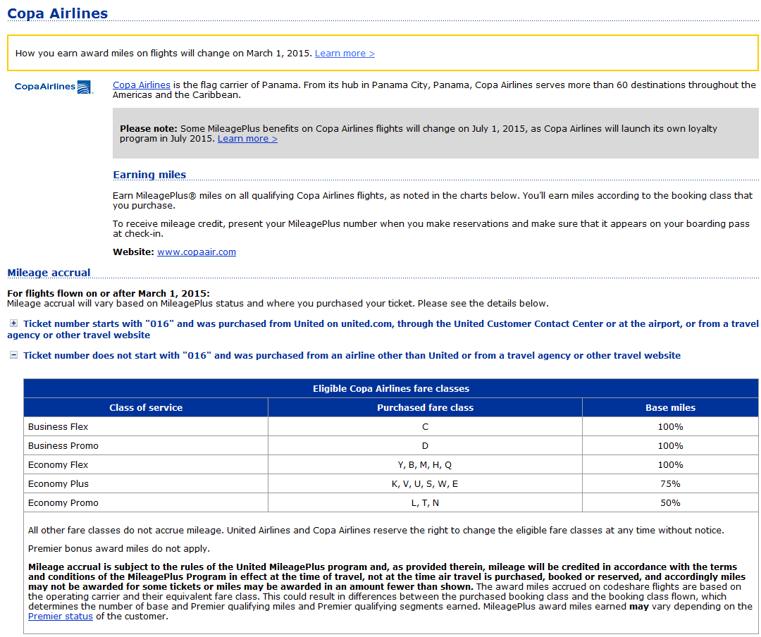Open Learn more link in yellow notice
761x637 pixels.
point(345,54)
